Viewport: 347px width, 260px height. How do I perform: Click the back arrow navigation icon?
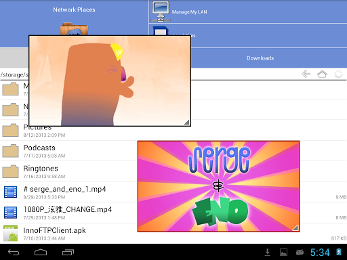(306, 74)
